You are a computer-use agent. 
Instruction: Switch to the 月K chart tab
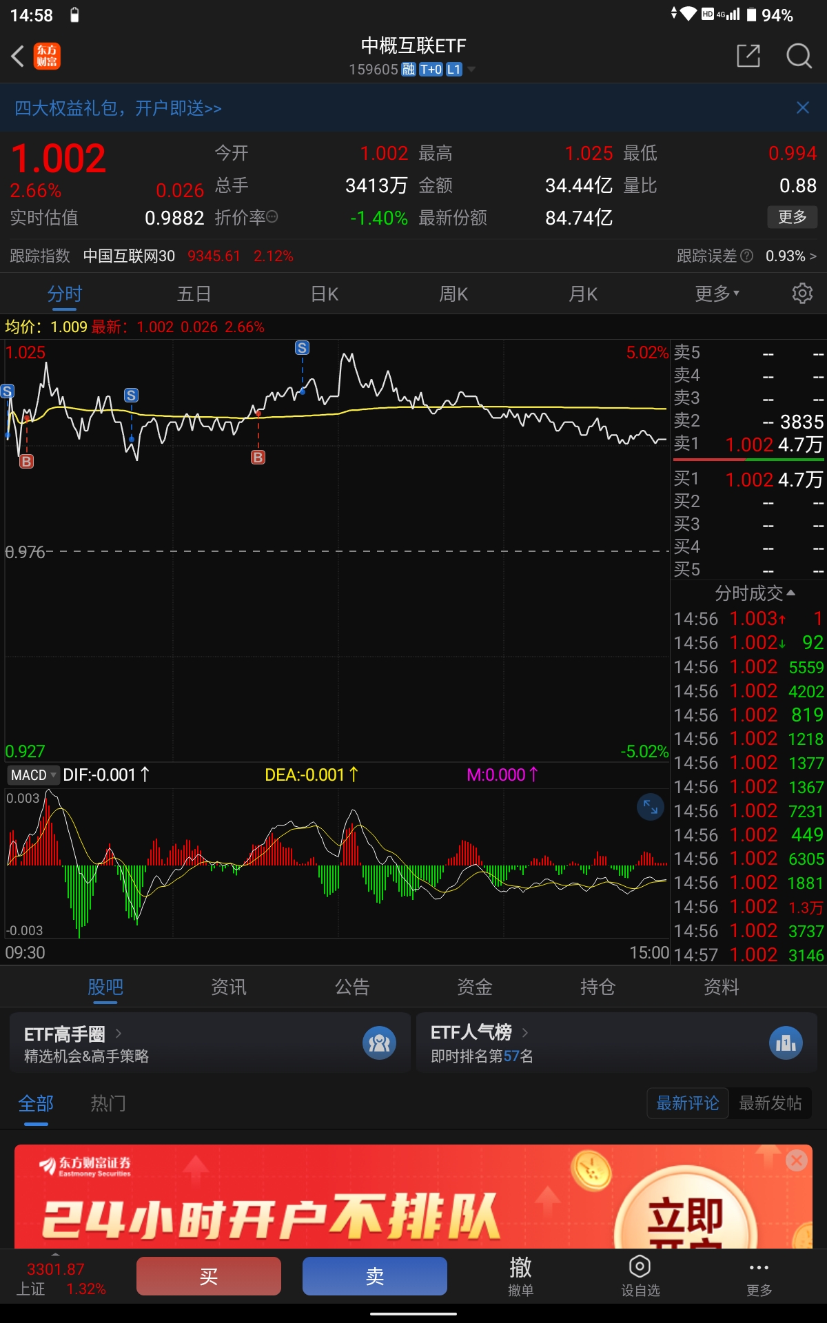click(x=583, y=294)
